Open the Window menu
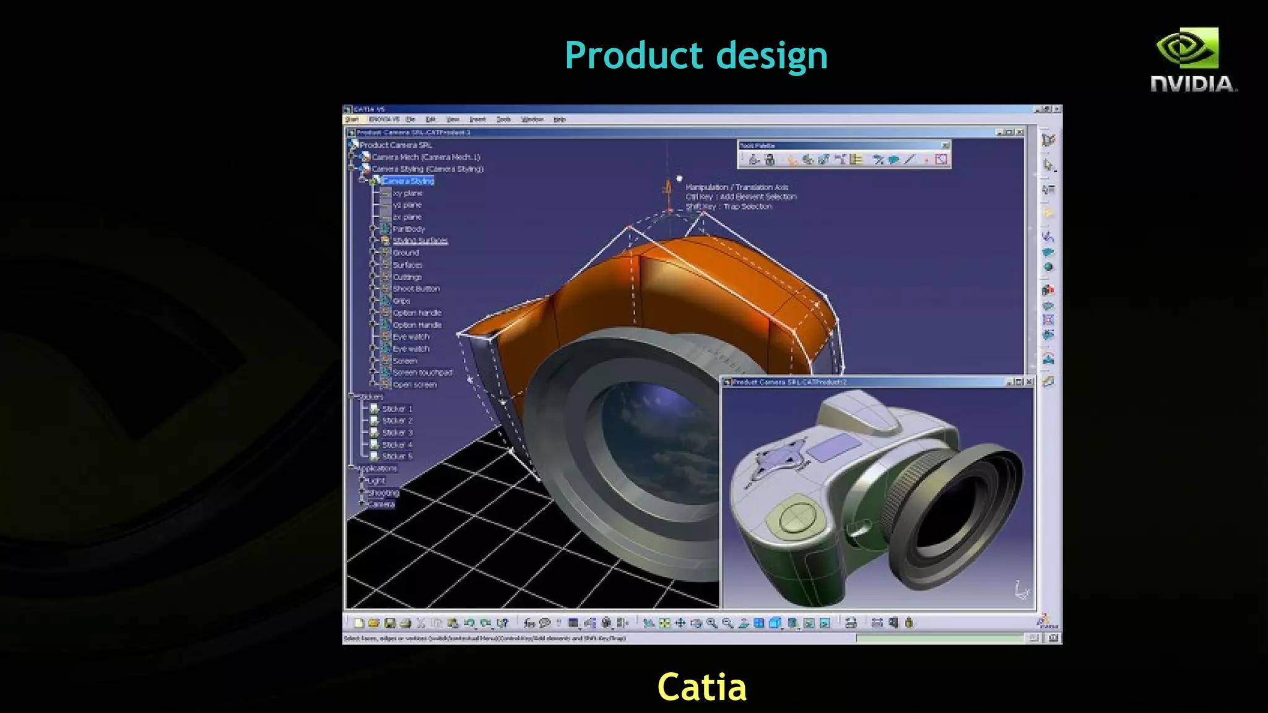1268x713 pixels. pos(532,119)
